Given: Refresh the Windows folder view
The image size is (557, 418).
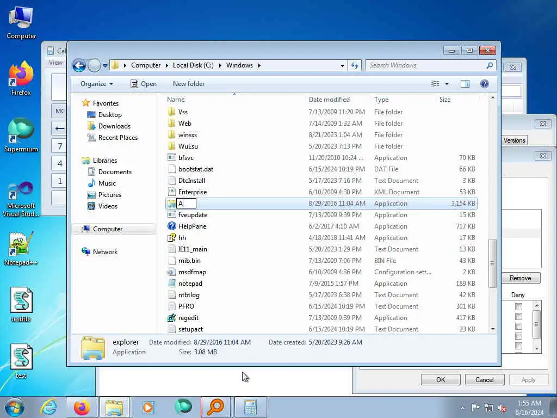Looking at the screenshot, I should pyautogui.click(x=355, y=65).
